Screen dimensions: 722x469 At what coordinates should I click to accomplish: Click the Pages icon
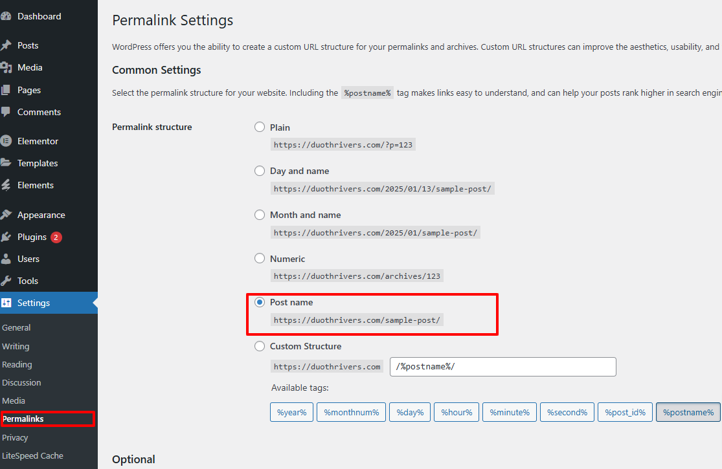[x=6, y=90]
